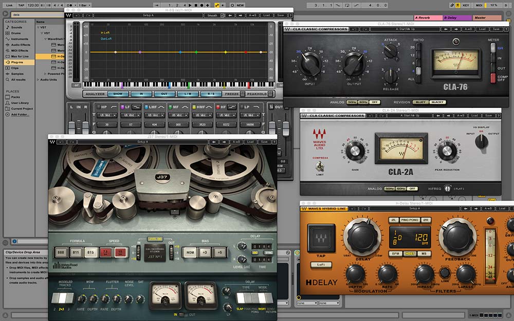
Task: Toggle the H-EQ analyzer FREEZE checkbox
Action: [242, 94]
